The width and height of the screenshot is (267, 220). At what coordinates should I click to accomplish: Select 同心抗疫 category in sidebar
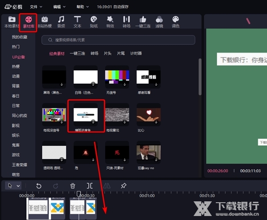tap(20, 116)
